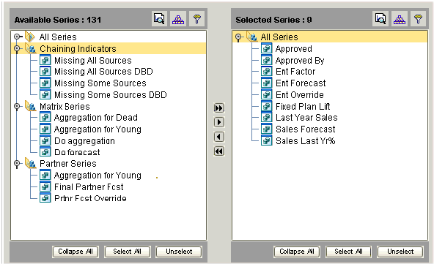Click Select All button under Selected Series
Viewport: 434px width, 264px height.
pyautogui.click(x=348, y=252)
